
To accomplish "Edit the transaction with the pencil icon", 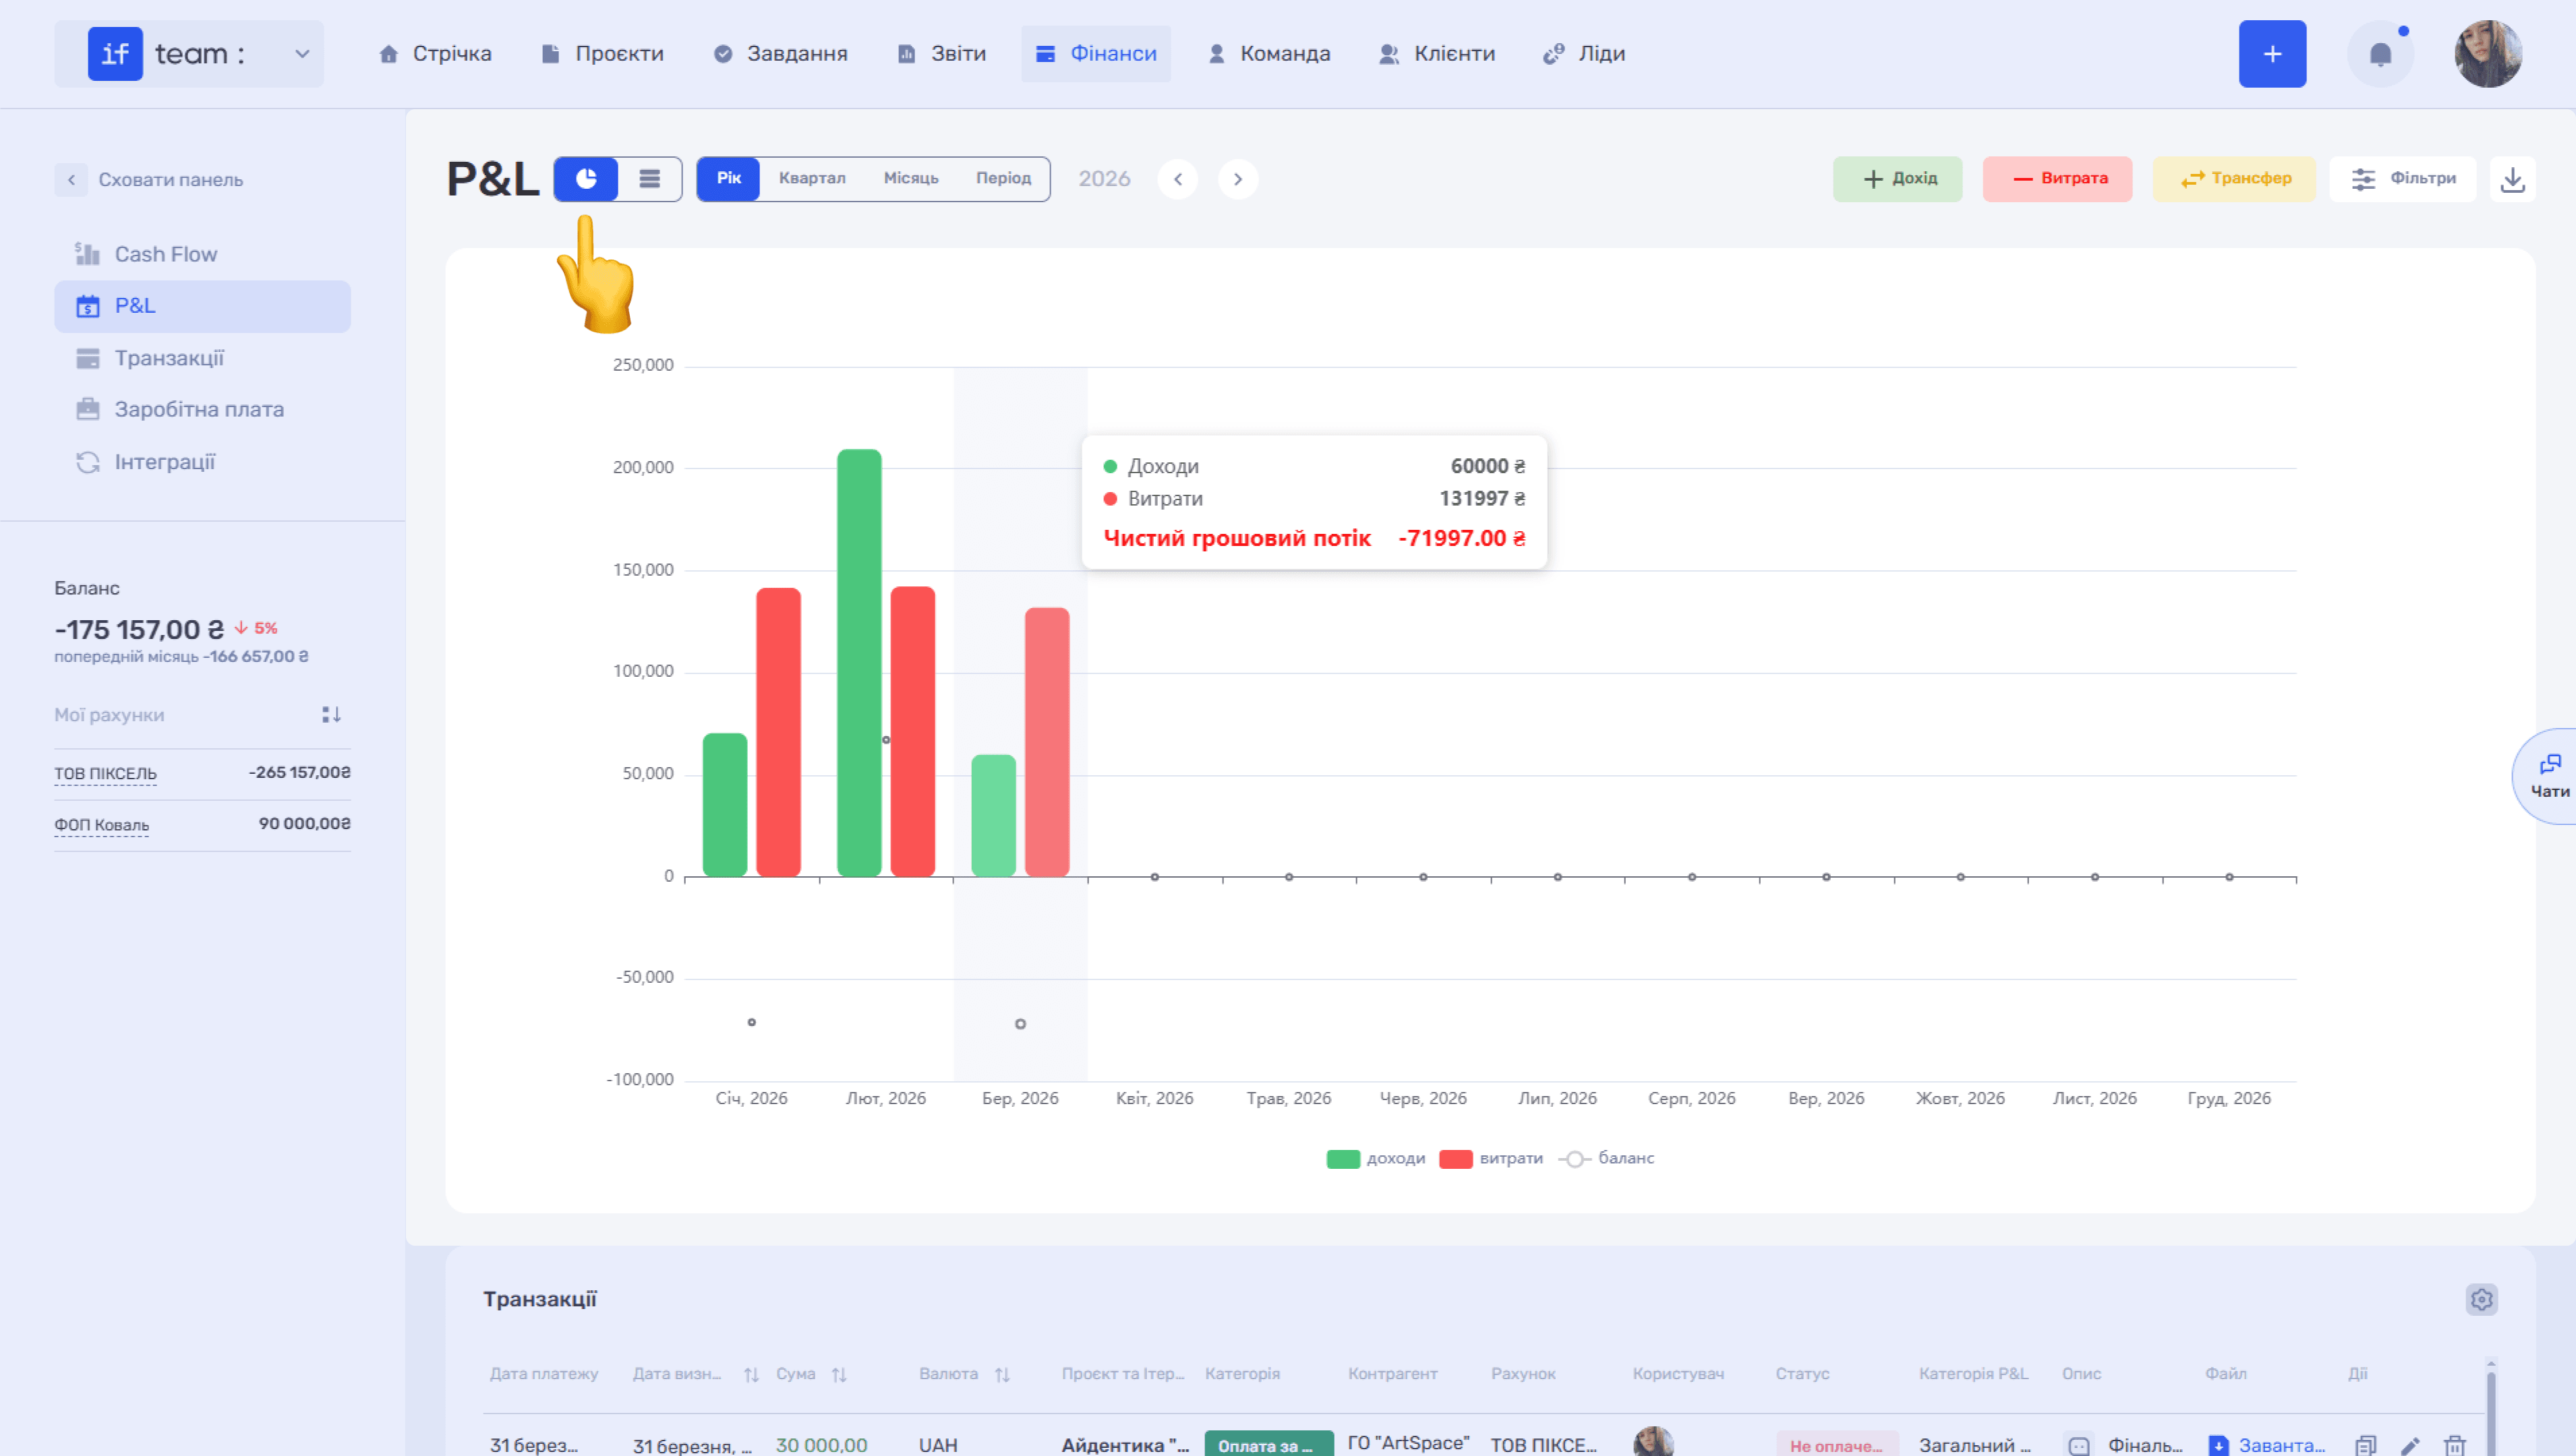I will coord(2410,1445).
